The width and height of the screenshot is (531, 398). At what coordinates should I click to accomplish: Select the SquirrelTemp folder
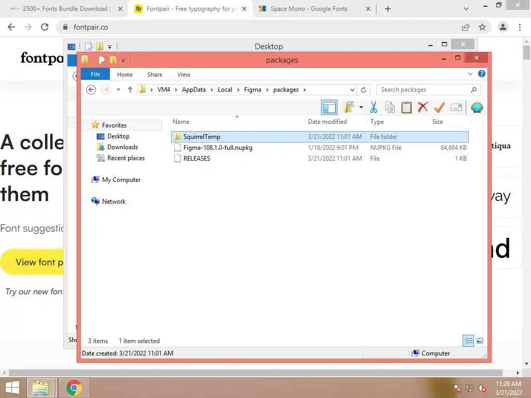click(x=319, y=137)
